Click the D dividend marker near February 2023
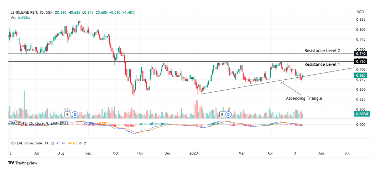 coord(228,114)
